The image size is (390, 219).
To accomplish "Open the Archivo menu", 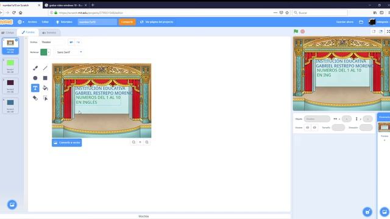I will pyautogui.click(x=32, y=22).
